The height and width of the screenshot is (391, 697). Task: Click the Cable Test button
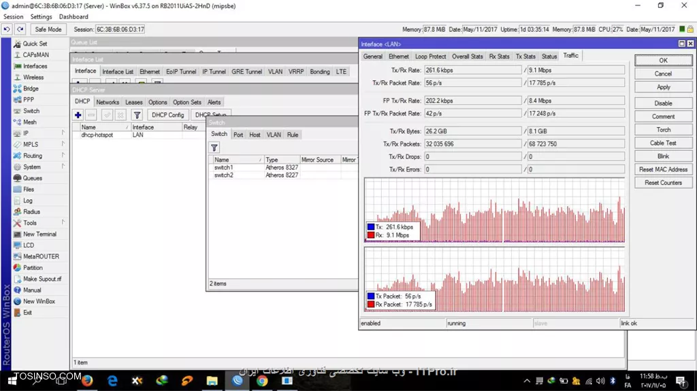[663, 143]
